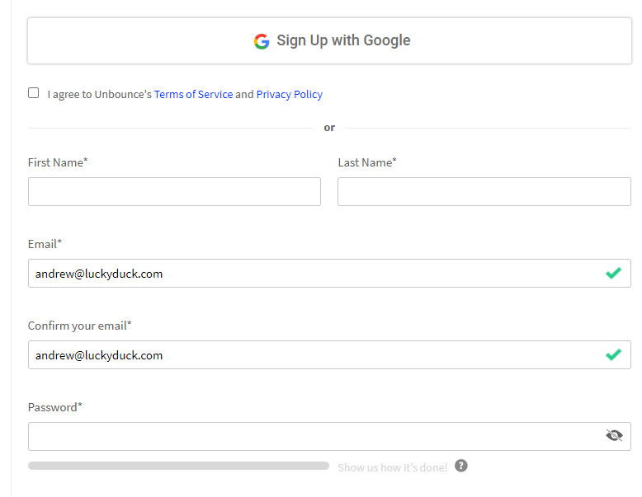
Task: Check the agree to Terms checkbox
Action: (x=34, y=93)
